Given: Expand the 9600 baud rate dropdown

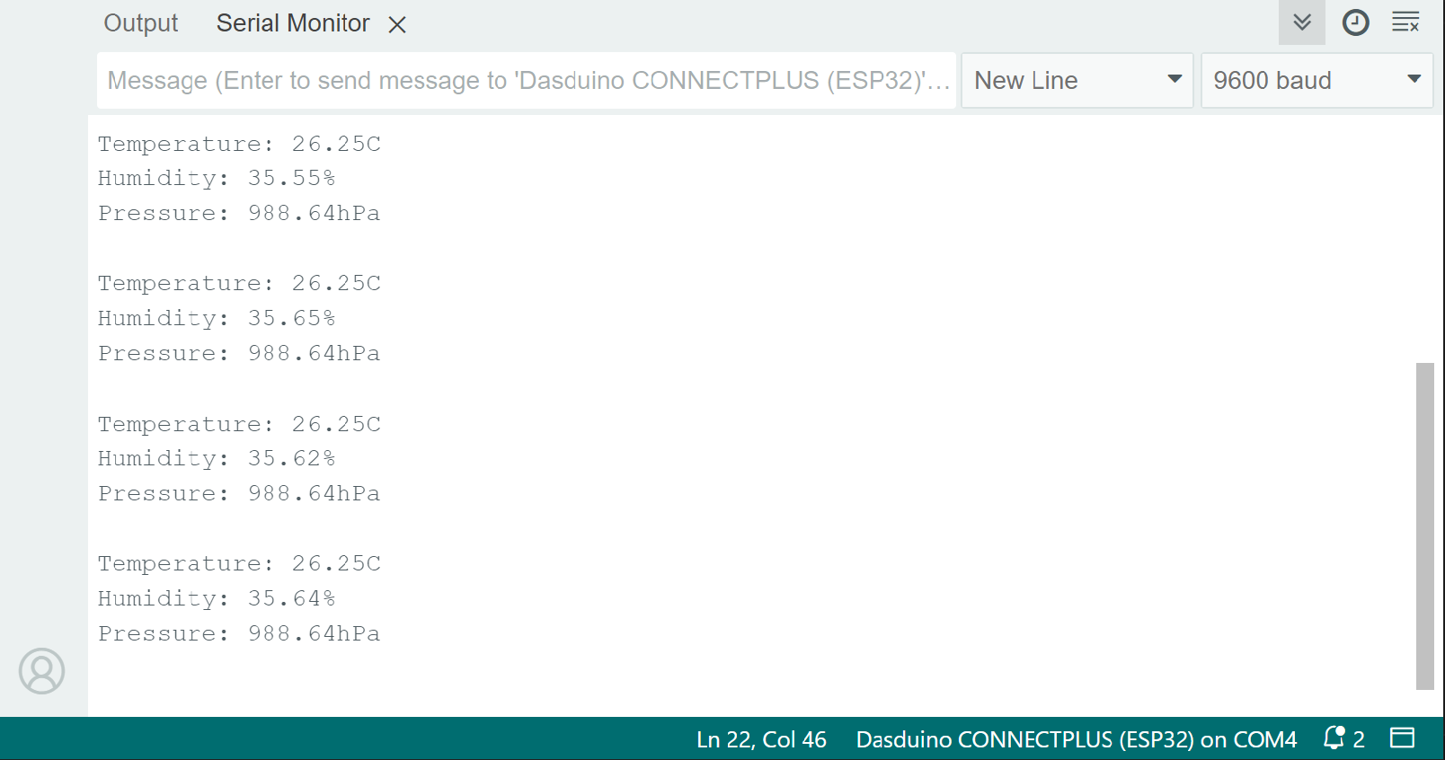Looking at the screenshot, I should (1316, 81).
